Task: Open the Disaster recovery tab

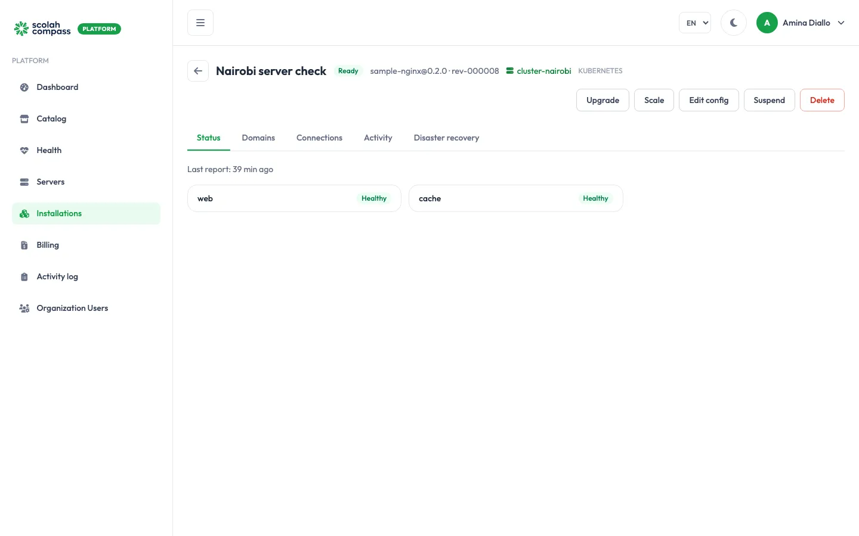Action: 447,138
